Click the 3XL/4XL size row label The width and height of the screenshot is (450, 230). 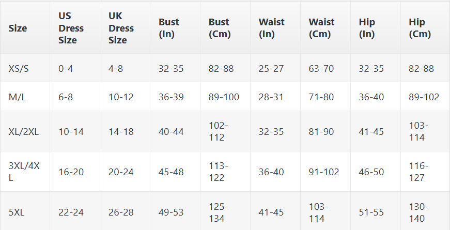tap(24, 172)
